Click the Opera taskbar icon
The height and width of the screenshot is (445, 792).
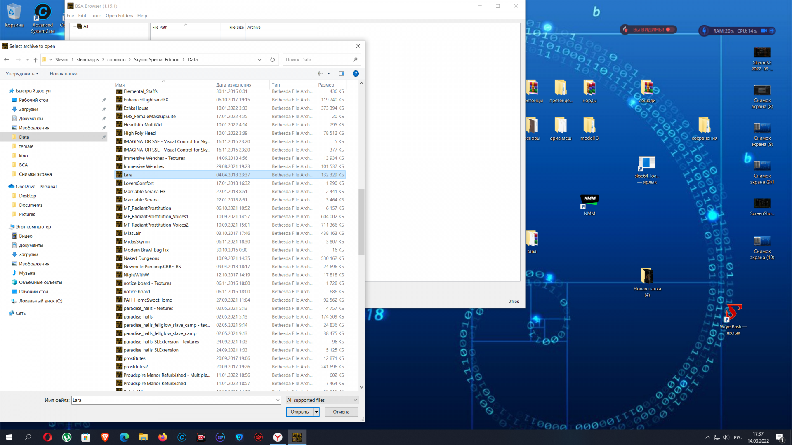[47, 437]
